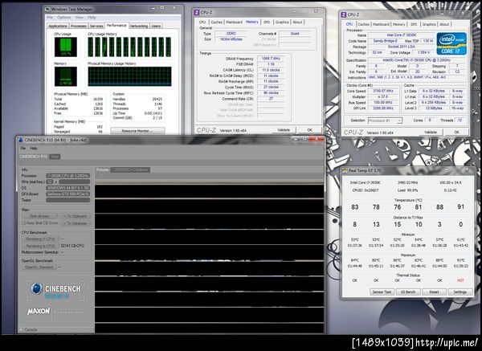
Task: Switch to CINEBENCH Database tab
Action: point(130,169)
